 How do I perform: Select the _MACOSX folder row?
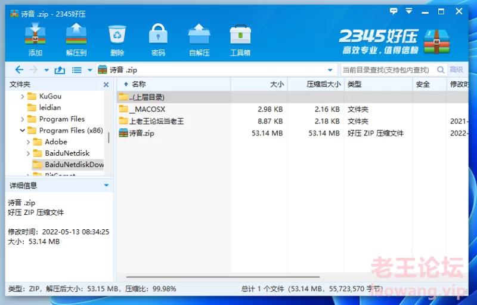[x=293, y=109]
